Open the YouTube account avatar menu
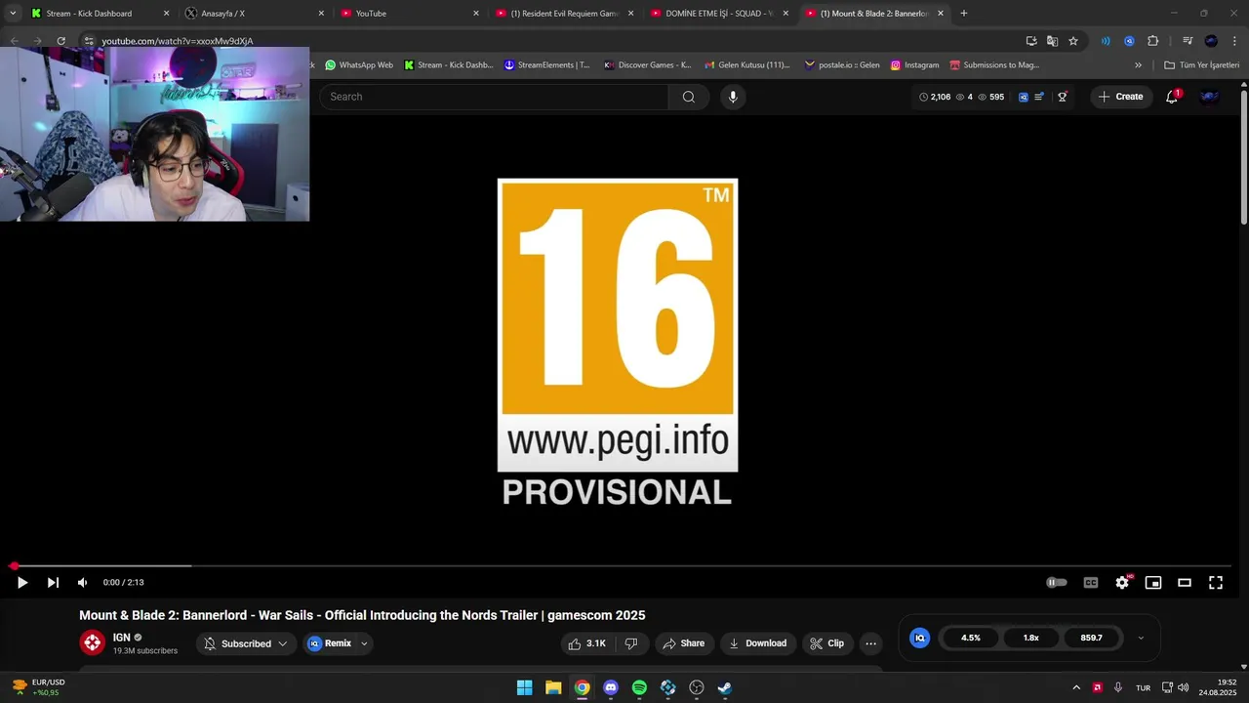 tap(1209, 97)
